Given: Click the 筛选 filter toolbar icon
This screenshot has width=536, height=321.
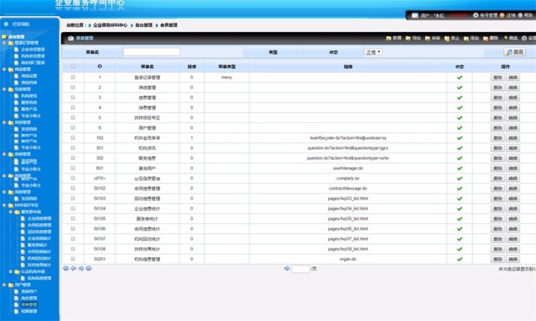Looking at the screenshot, I should click(x=505, y=38).
